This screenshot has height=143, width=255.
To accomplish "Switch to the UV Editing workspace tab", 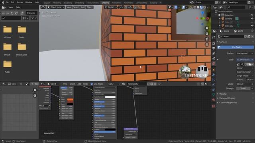I will tap(79, 3).
